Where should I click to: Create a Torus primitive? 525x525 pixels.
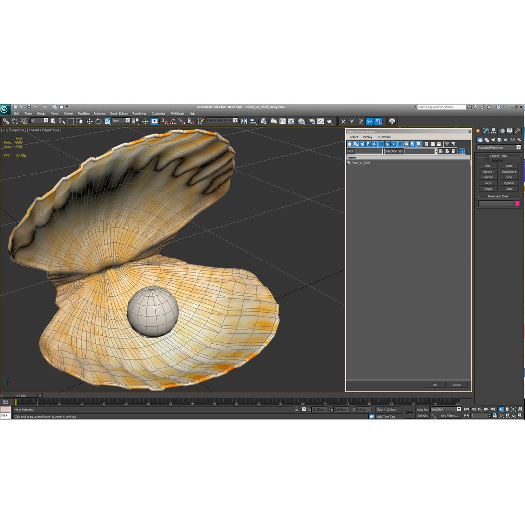(488, 183)
